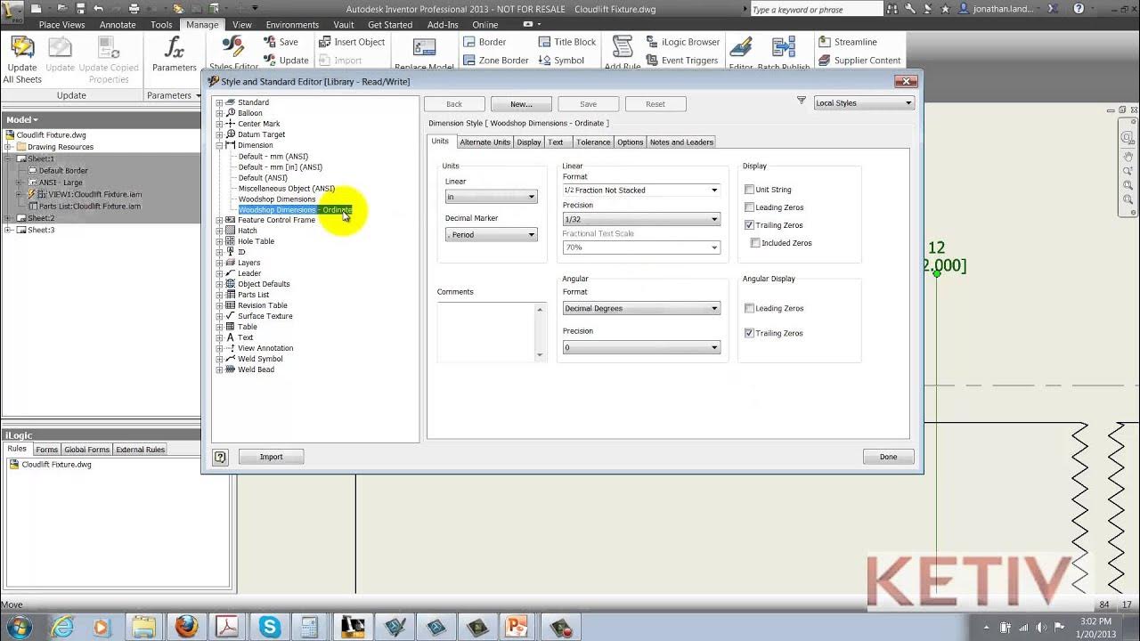Click the Parameters fx icon in ribbon
This screenshot has width=1140, height=641.
click(x=174, y=47)
